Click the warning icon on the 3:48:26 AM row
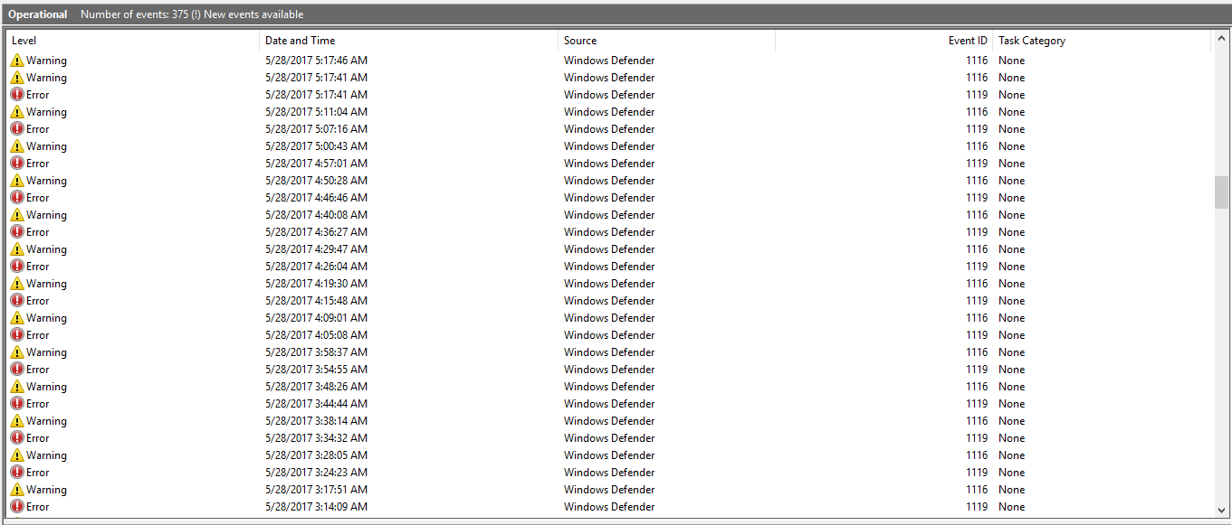The width and height of the screenshot is (1232, 525). [17, 387]
